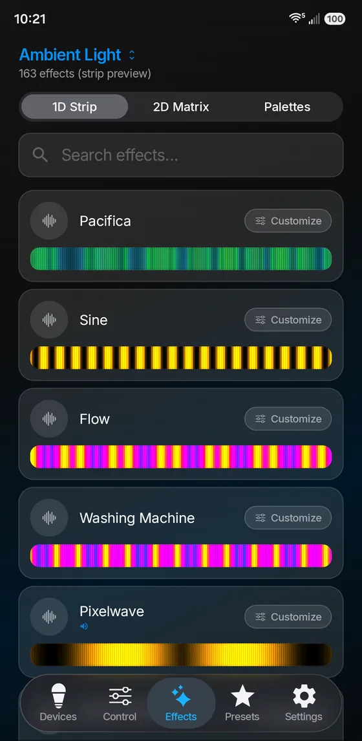The height and width of the screenshot is (741, 362).
Task: Switch to the 2D Matrix tab
Action: pyautogui.click(x=181, y=107)
